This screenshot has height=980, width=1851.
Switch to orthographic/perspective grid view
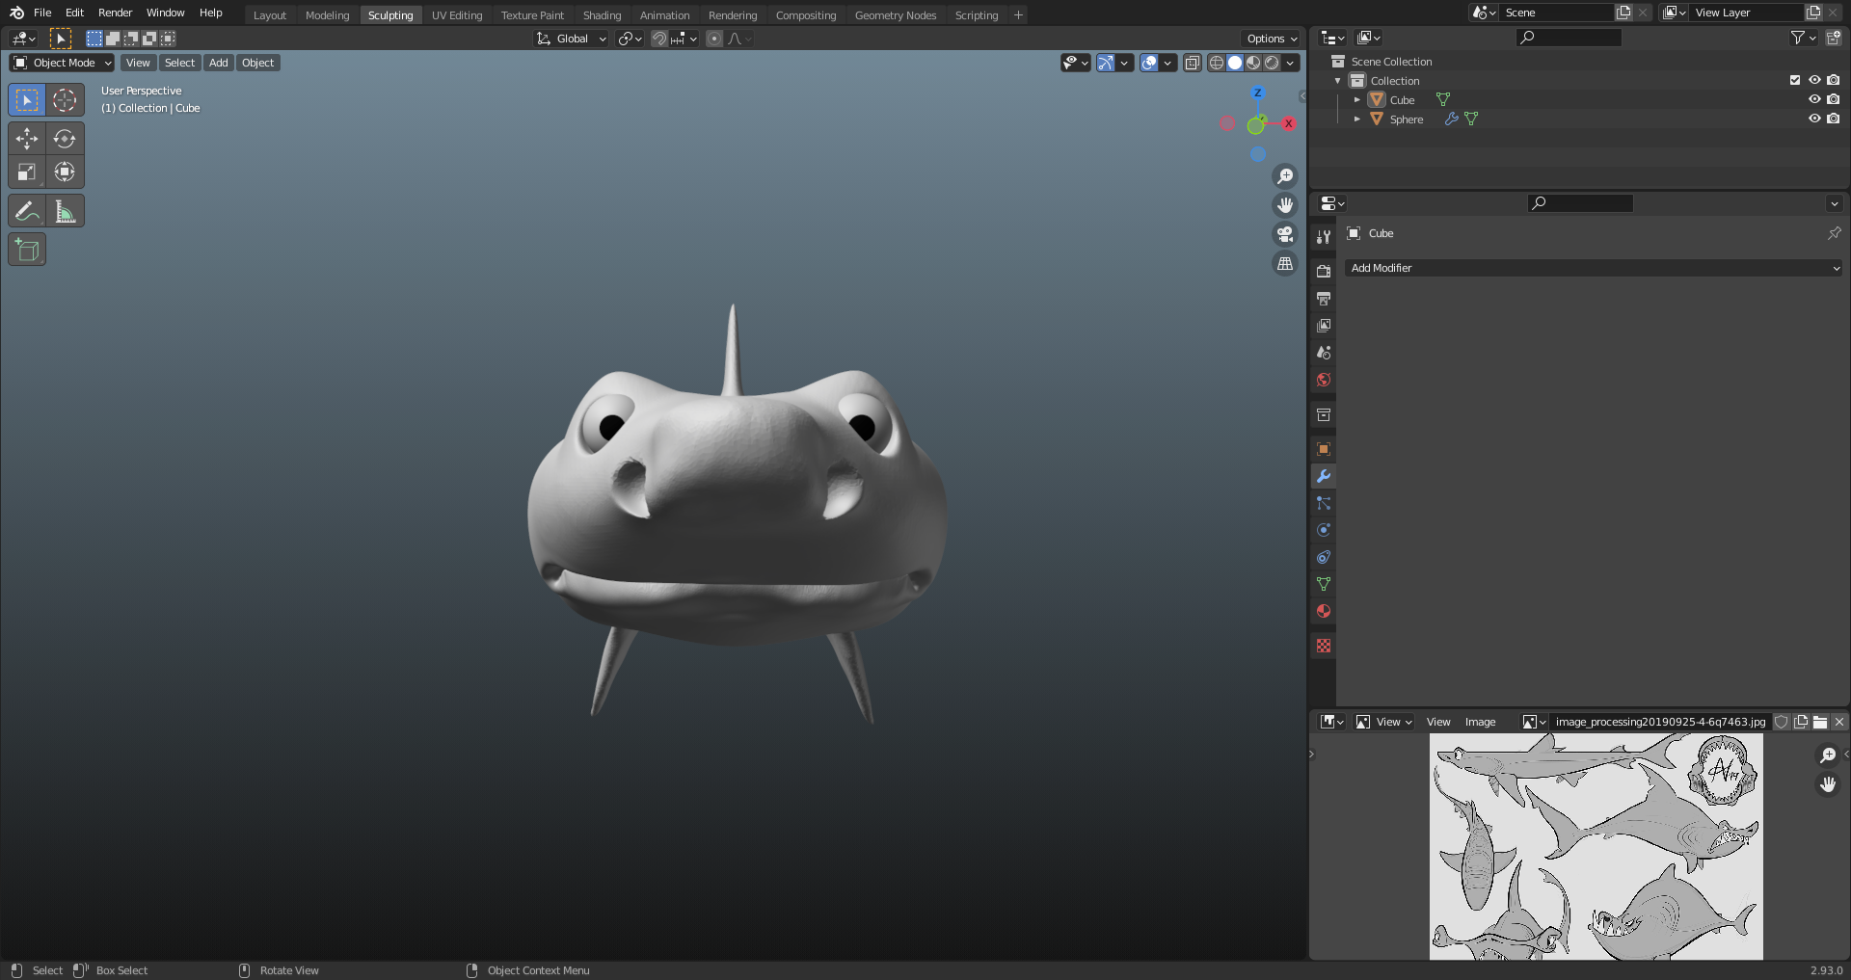point(1285,264)
